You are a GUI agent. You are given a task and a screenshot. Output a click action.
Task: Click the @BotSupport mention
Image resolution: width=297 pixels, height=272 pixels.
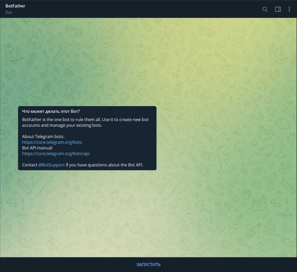[x=51, y=165]
